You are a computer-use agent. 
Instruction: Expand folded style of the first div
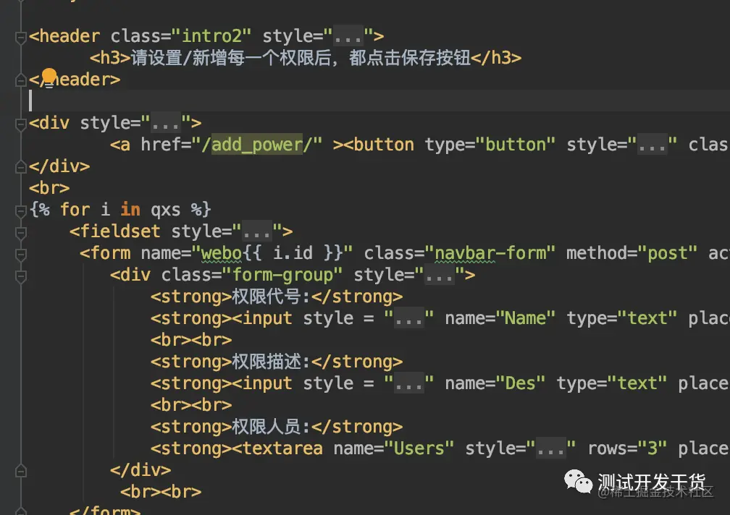tap(166, 123)
